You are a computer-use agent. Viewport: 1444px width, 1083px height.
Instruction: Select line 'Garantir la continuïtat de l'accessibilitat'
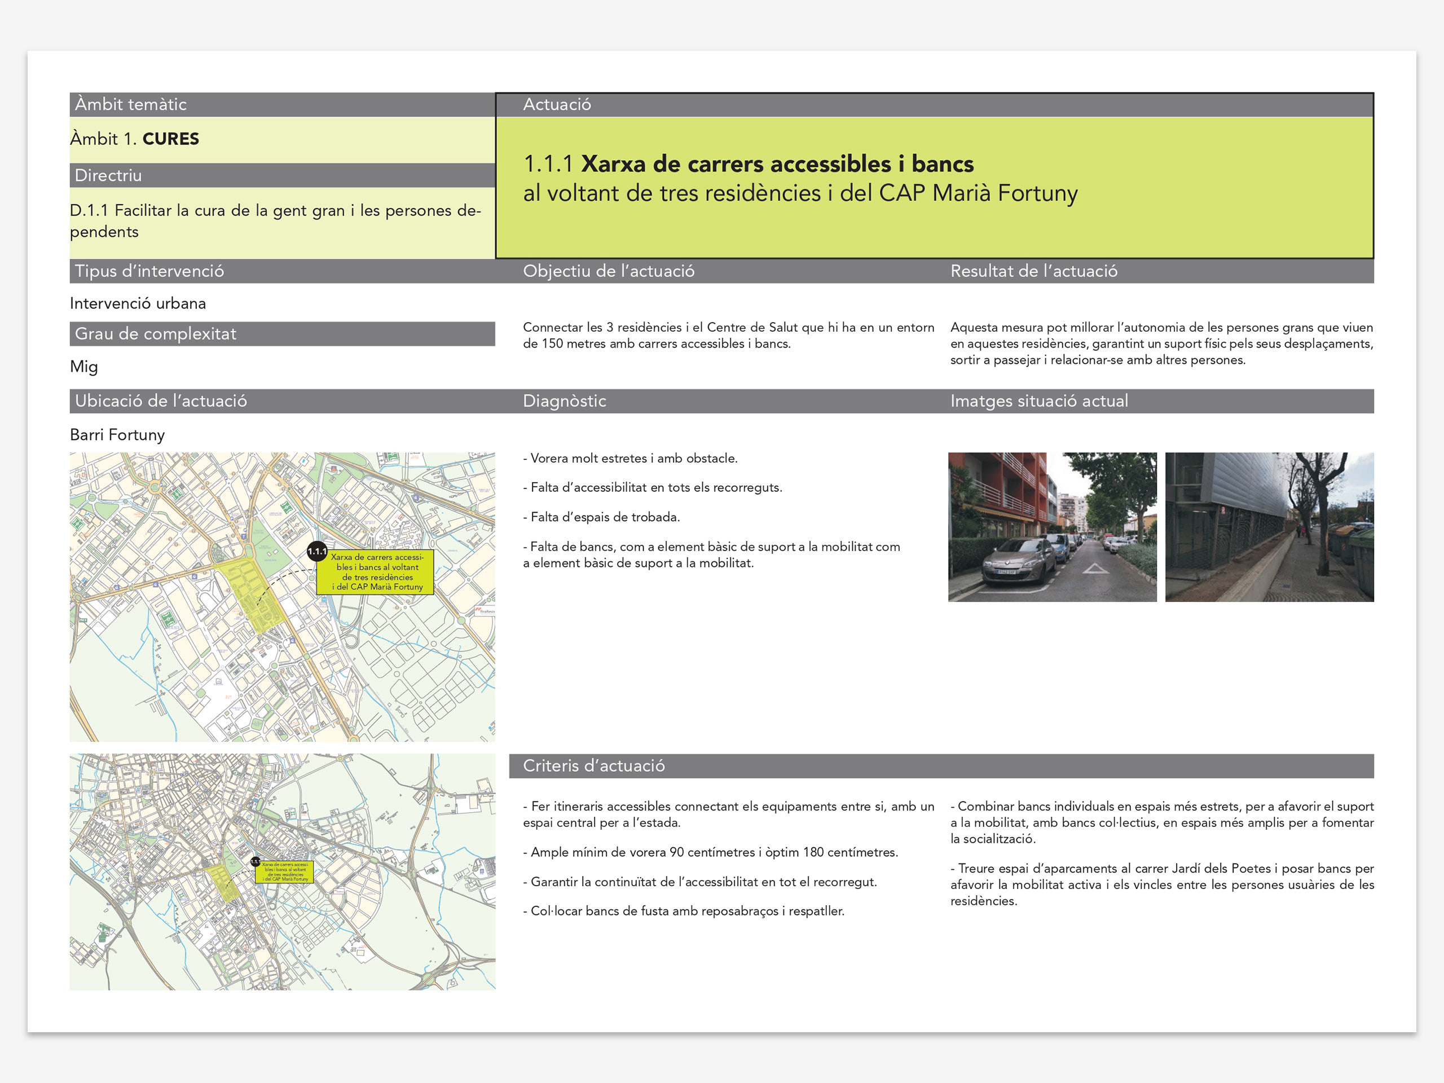(x=700, y=882)
